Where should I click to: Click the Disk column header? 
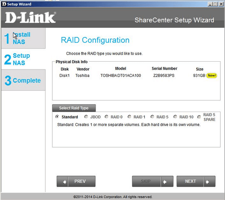[x=65, y=69]
